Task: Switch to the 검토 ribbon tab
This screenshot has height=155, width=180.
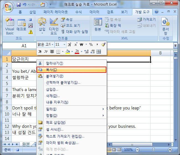Action: tap(110, 12)
